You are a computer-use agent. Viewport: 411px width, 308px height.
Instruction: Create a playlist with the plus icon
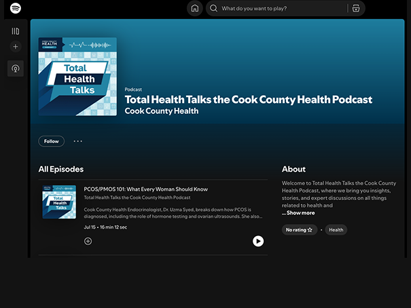(16, 47)
